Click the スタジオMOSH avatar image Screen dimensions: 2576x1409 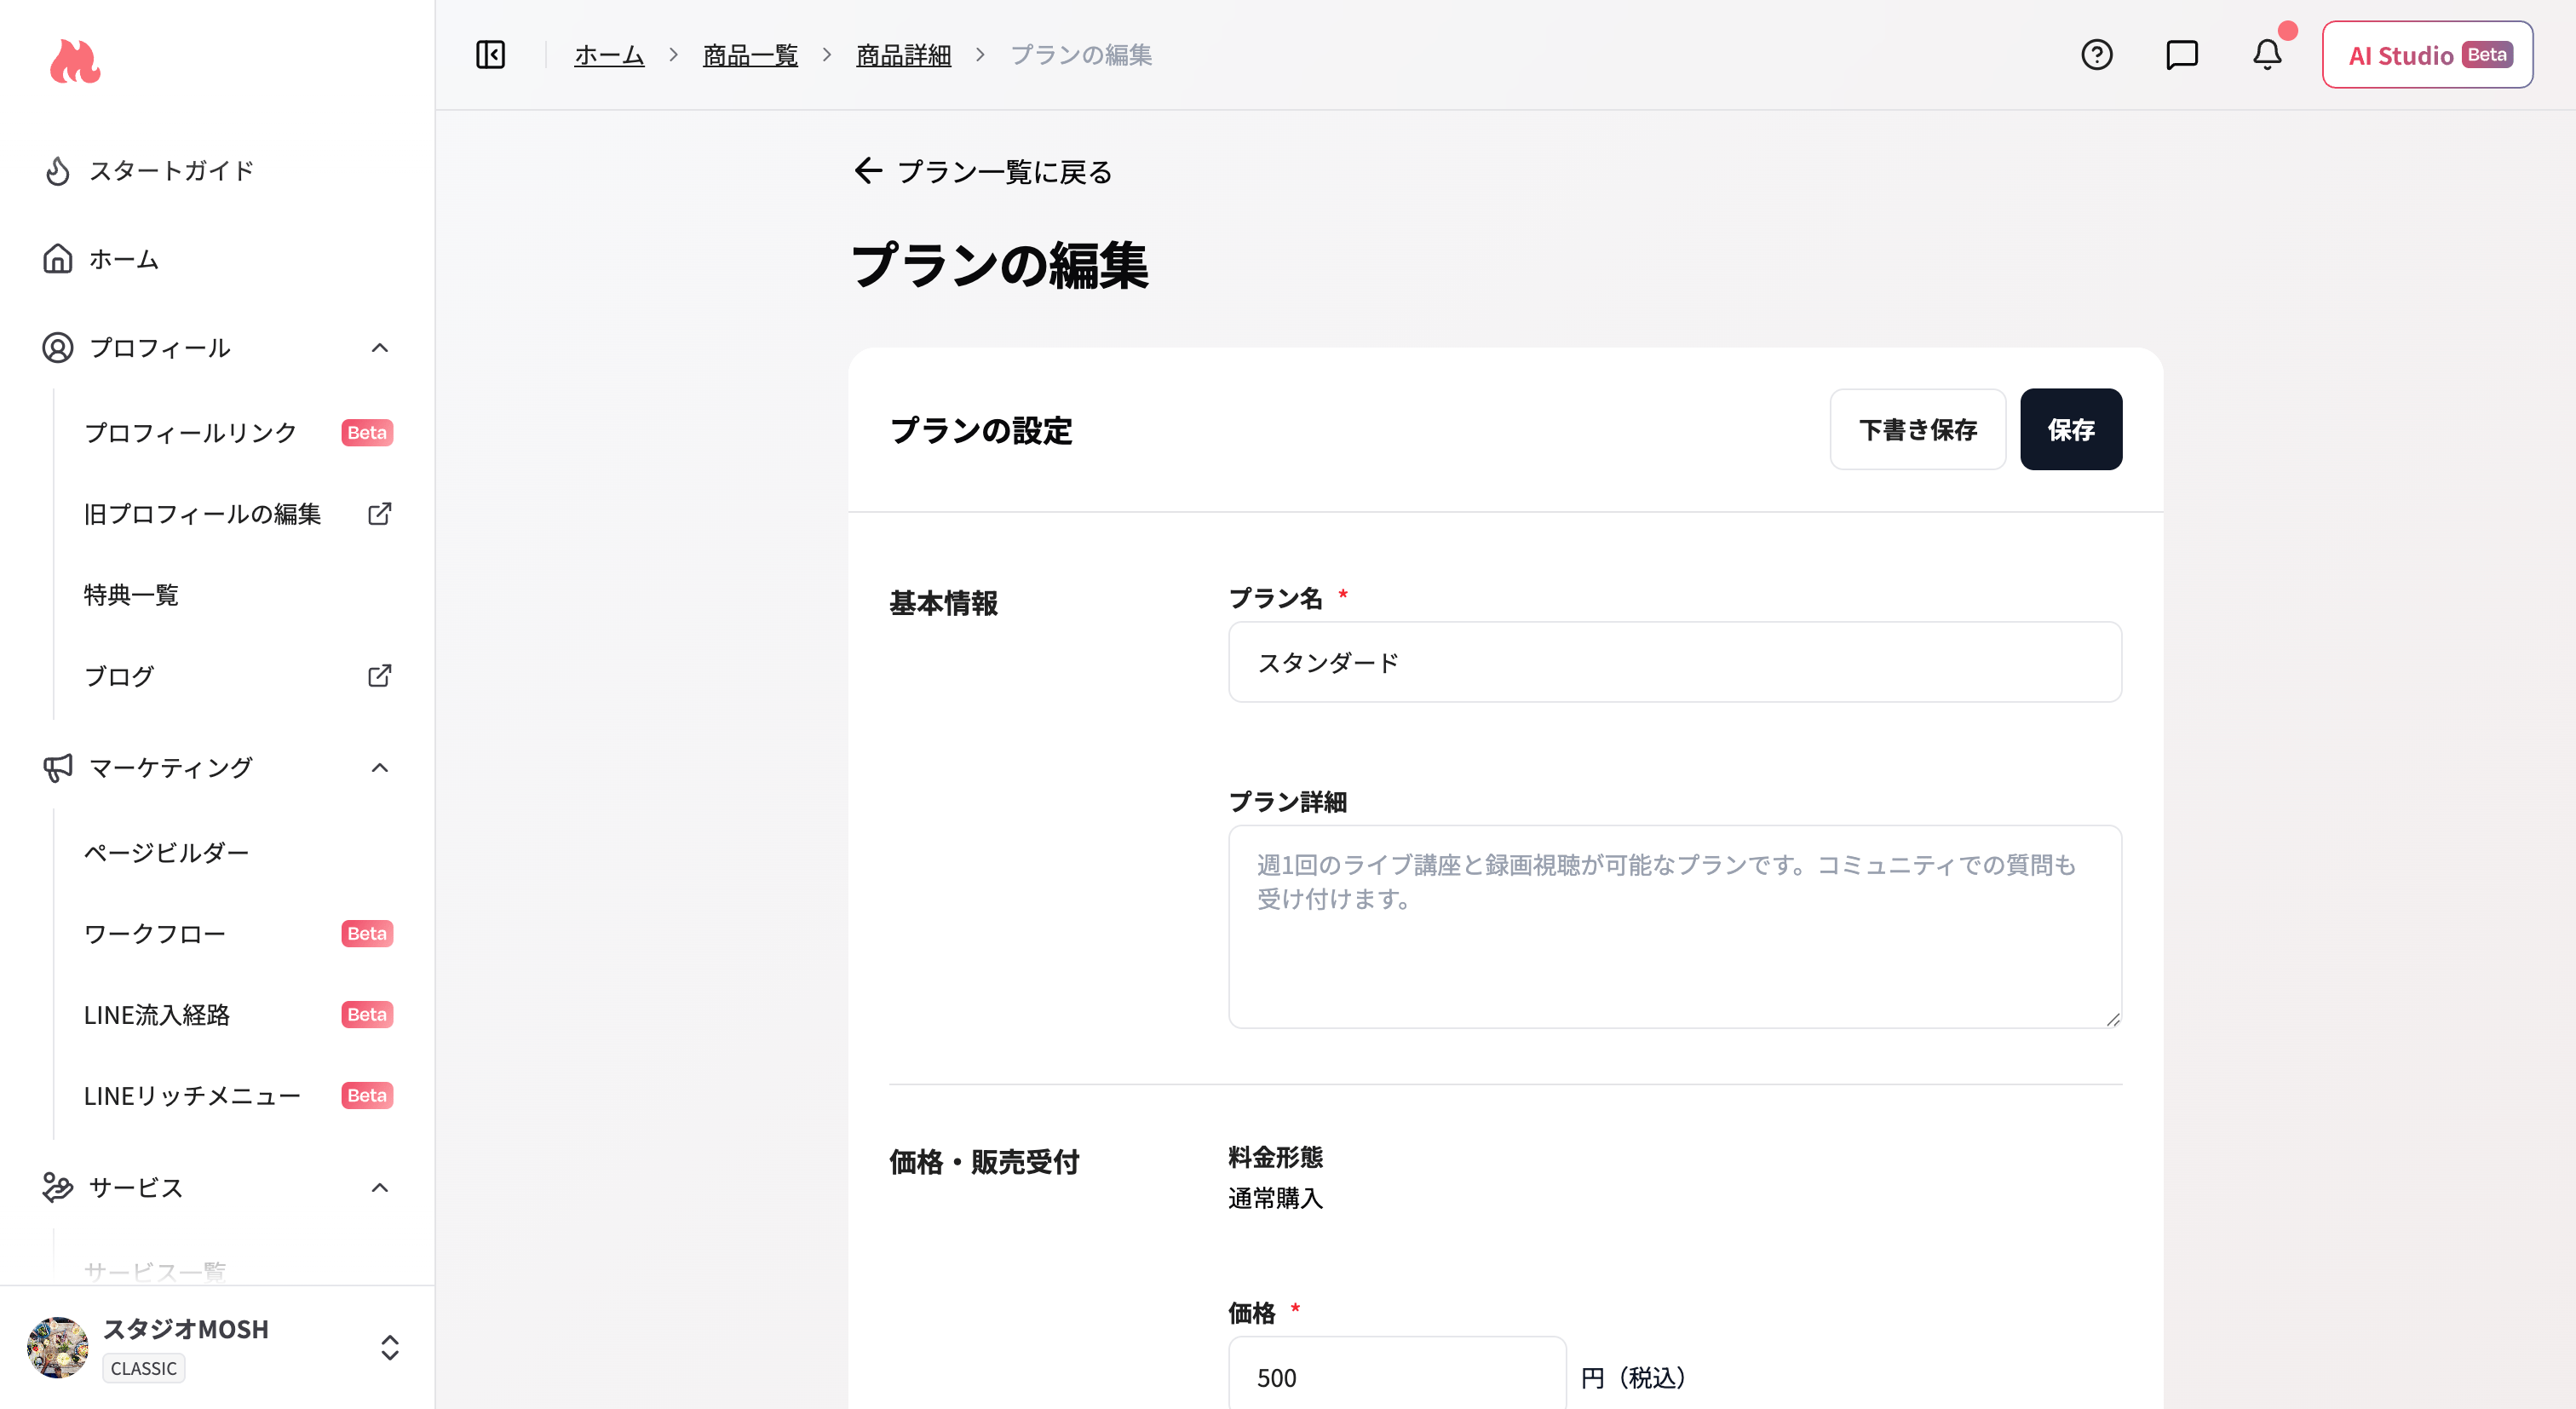click(58, 1347)
